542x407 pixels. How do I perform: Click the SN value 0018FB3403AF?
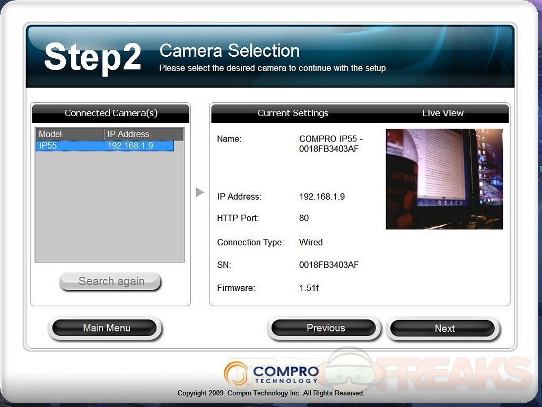(329, 264)
